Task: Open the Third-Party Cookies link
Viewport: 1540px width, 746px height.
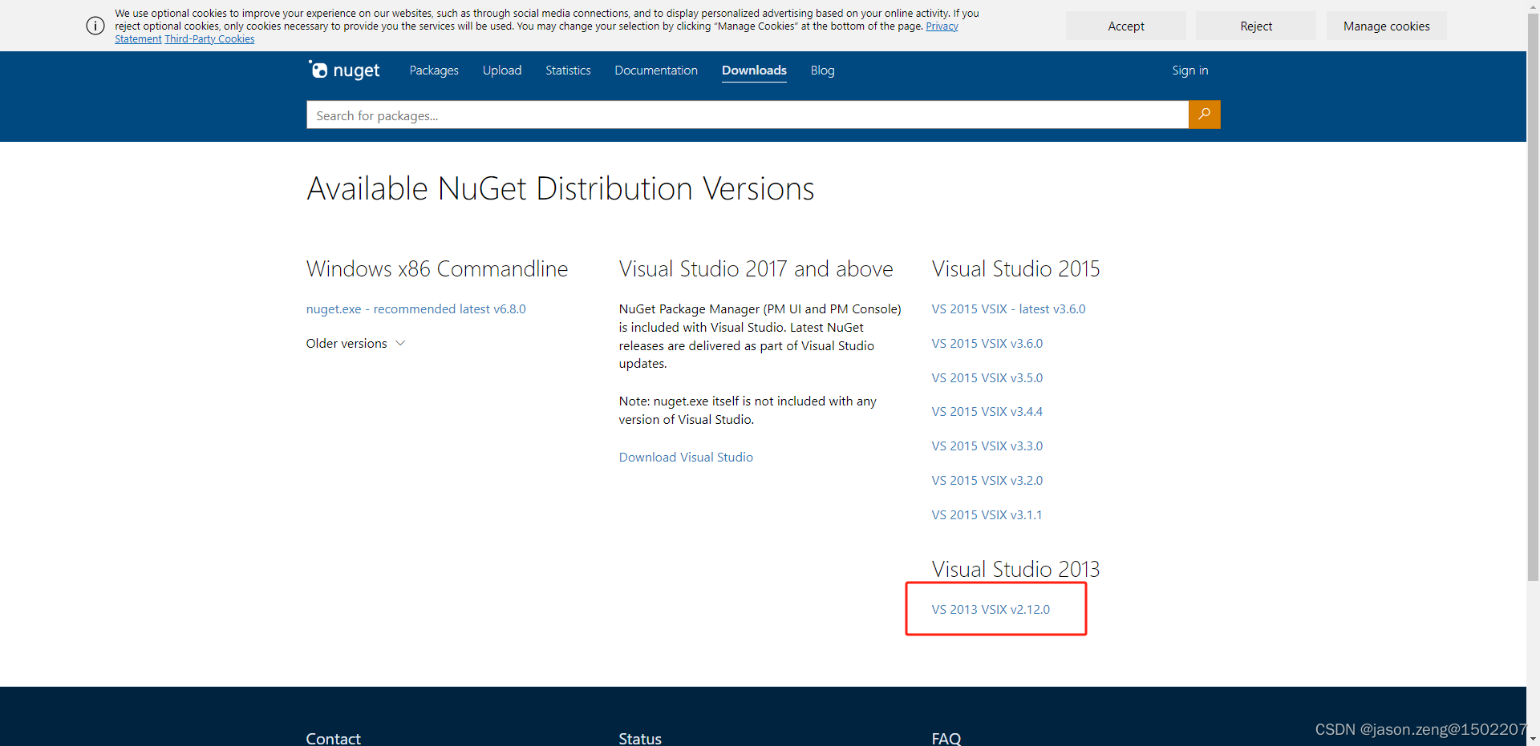Action: (x=209, y=38)
